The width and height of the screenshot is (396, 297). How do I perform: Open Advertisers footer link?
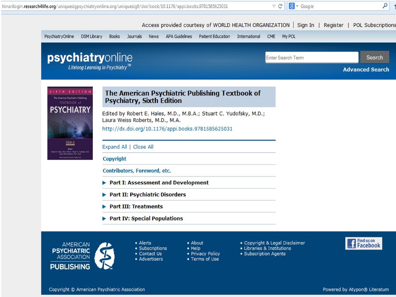[x=151, y=259]
